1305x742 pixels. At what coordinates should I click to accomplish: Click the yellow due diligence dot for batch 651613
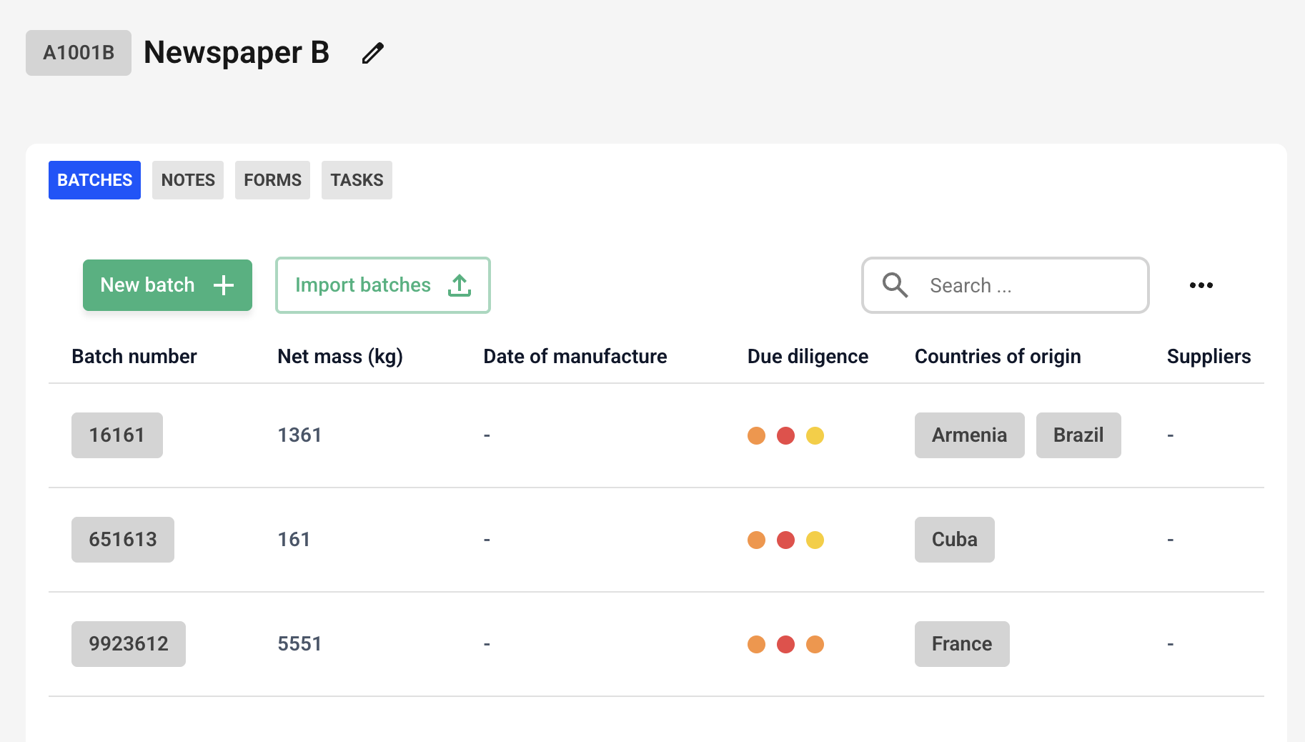coord(815,540)
